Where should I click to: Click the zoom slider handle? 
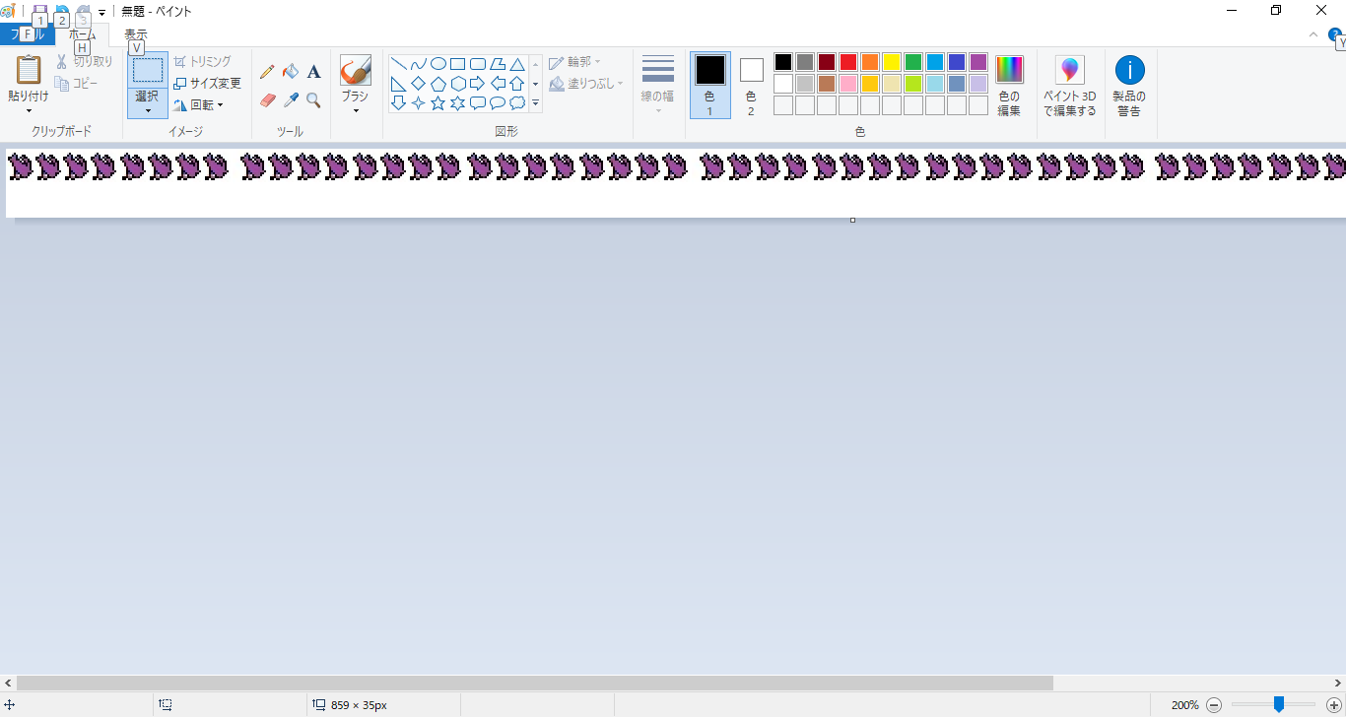[x=1279, y=704]
